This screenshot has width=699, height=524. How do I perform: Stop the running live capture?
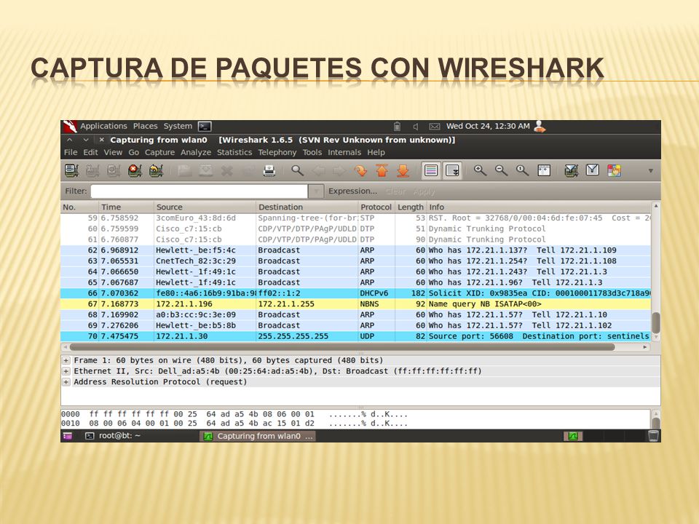coord(135,170)
